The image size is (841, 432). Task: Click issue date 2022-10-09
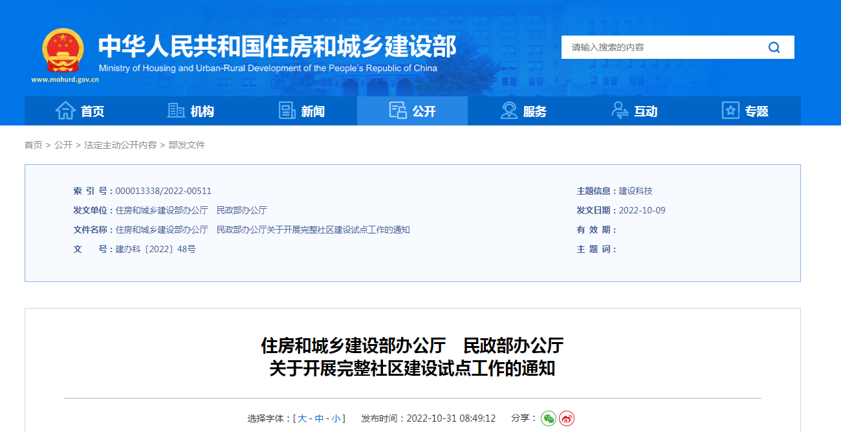point(642,210)
